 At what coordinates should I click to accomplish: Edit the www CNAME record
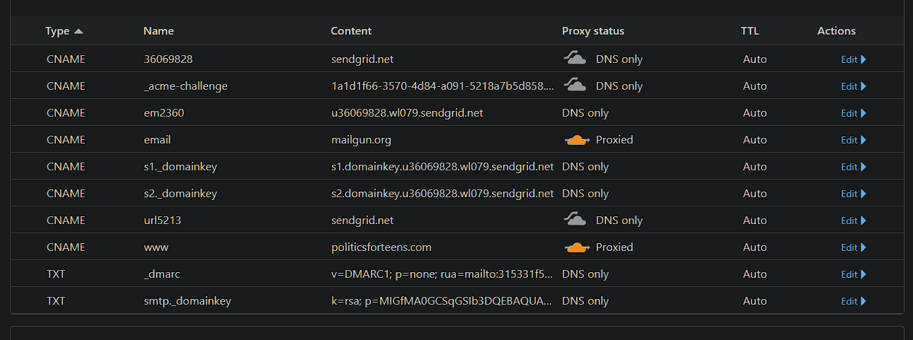coord(849,247)
